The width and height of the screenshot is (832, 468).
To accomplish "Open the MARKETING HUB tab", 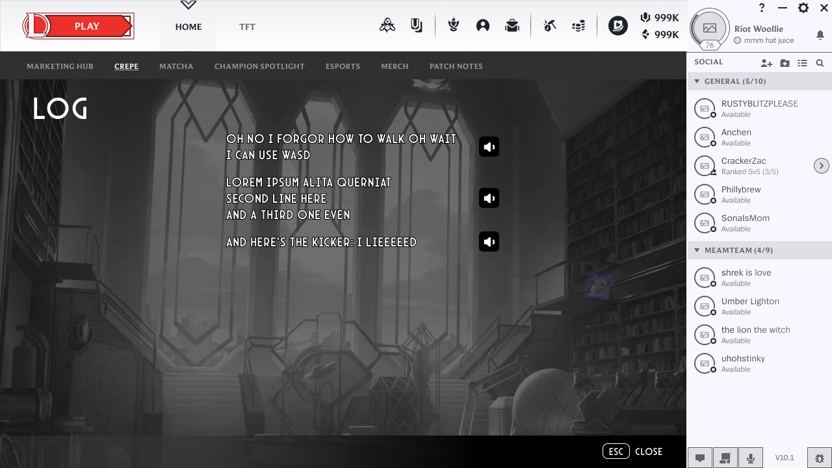I will coord(60,66).
